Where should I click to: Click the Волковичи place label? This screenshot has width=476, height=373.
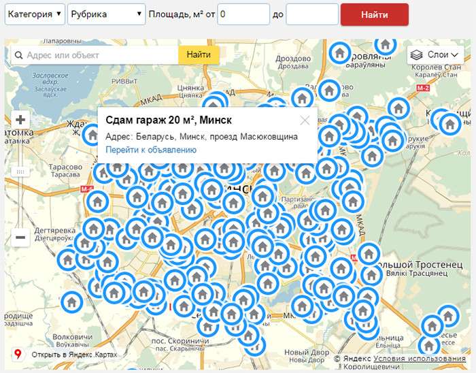click(x=72, y=336)
